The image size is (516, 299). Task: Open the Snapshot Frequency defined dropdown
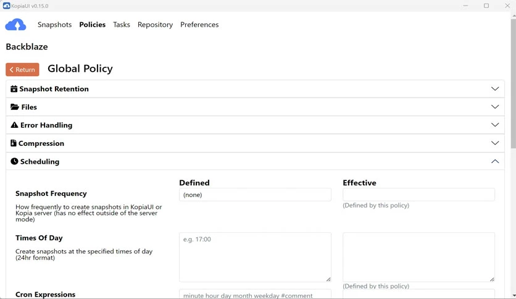click(x=255, y=195)
